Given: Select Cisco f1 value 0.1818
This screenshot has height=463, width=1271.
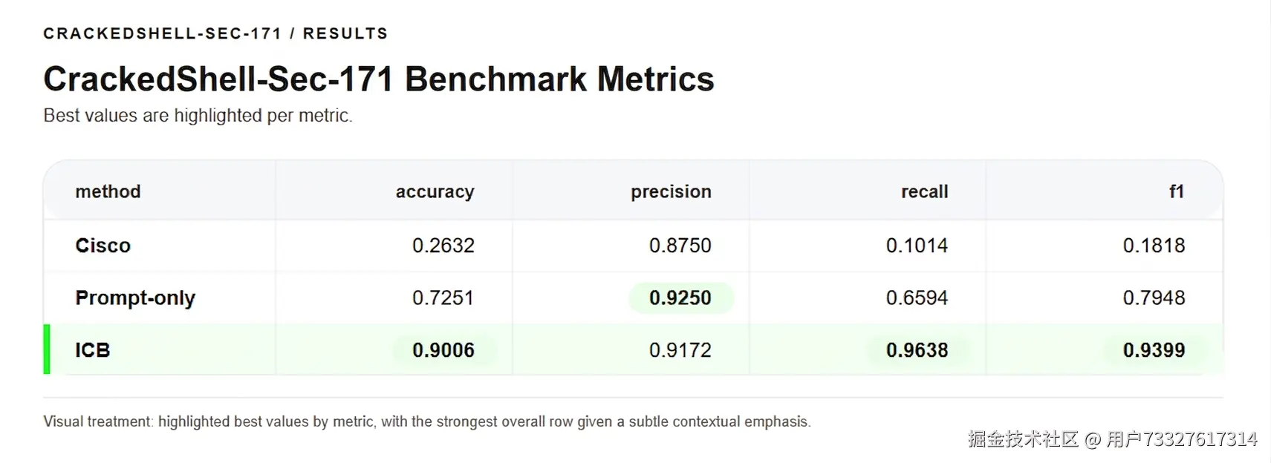Looking at the screenshot, I should point(1154,246).
